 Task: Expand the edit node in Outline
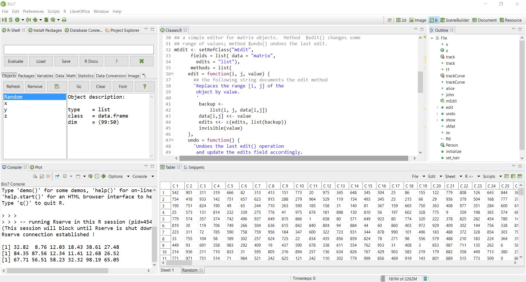437,107
